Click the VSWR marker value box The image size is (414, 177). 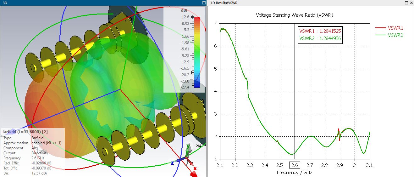click(320, 35)
